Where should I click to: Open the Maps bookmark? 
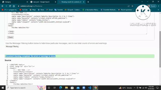(33, 10)
